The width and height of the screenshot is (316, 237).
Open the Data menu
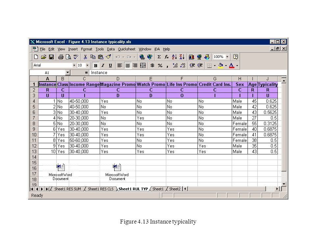pos(111,49)
